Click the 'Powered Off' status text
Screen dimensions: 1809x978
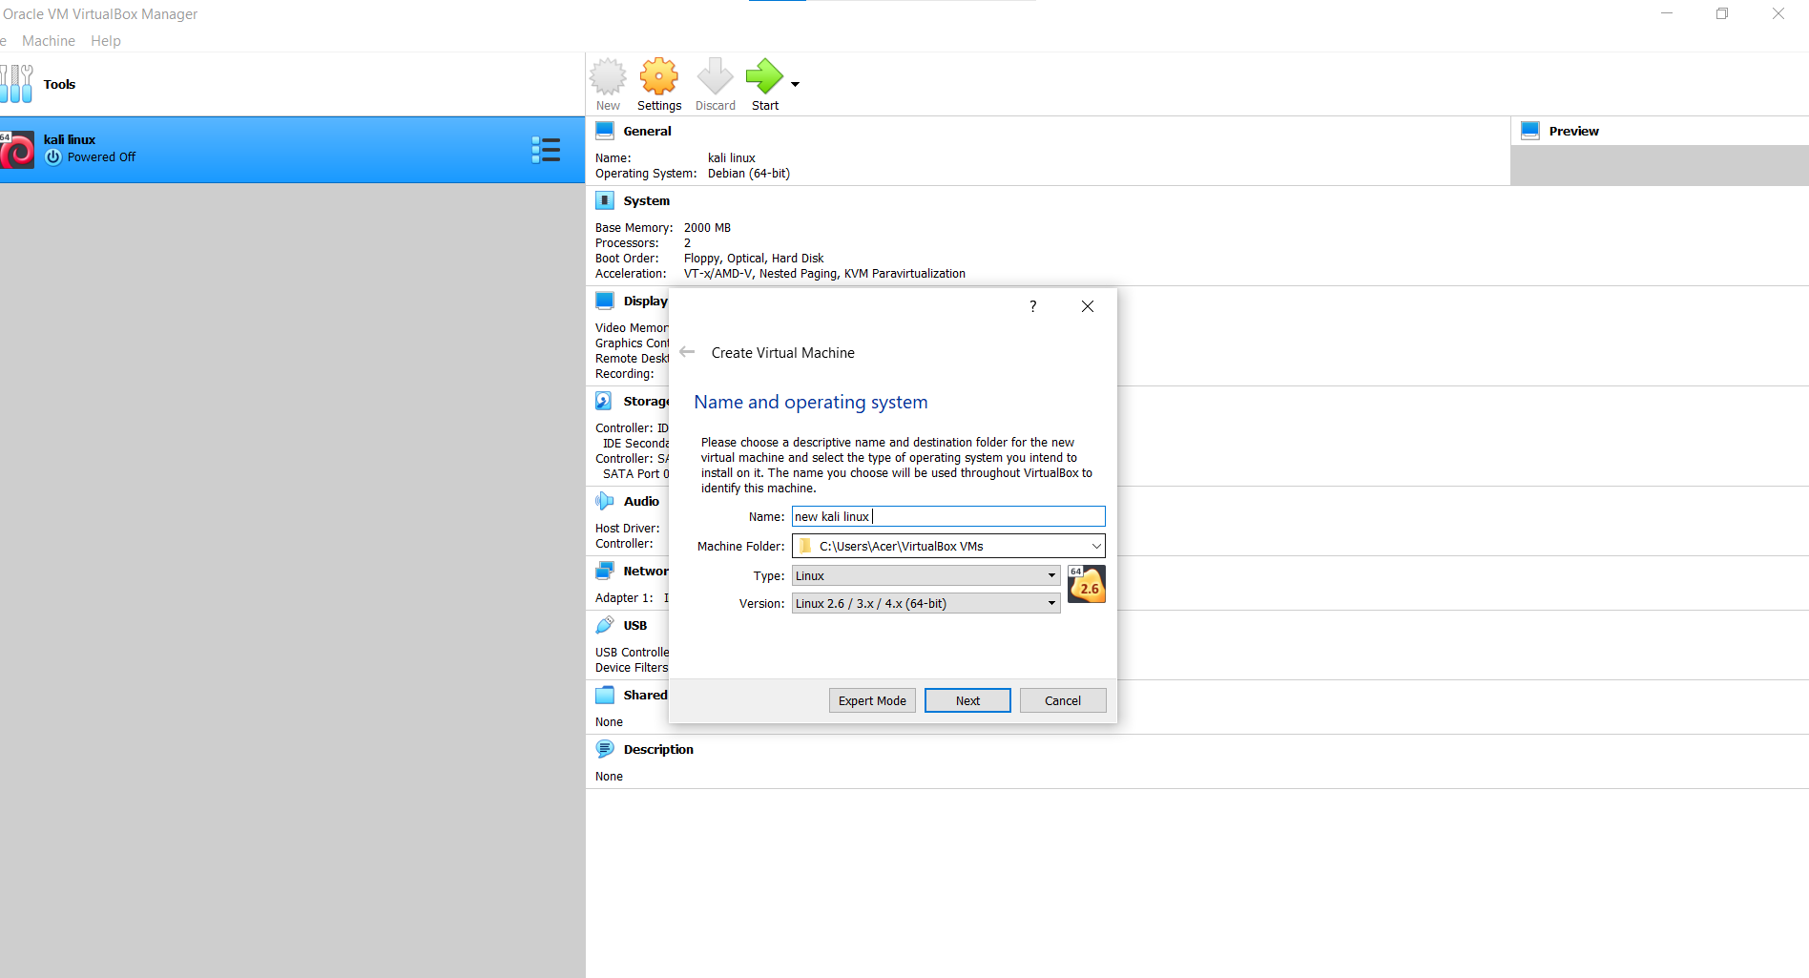(101, 157)
